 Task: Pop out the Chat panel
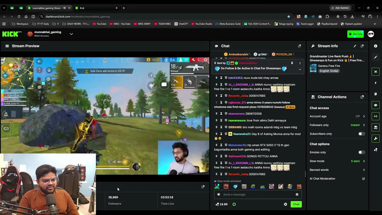(x=299, y=46)
